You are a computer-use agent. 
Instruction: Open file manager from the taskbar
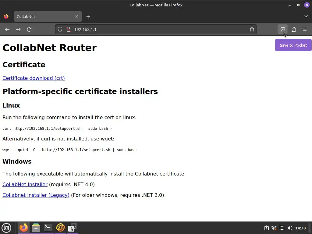click(x=36, y=228)
